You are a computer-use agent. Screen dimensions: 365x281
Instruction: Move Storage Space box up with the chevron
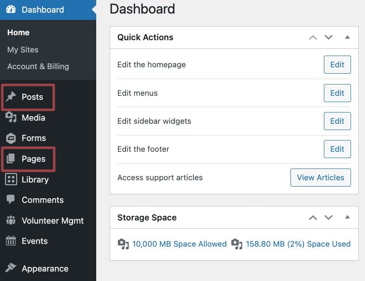[313, 217]
